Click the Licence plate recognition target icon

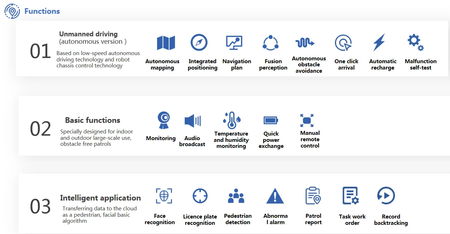[x=200, y=196]
